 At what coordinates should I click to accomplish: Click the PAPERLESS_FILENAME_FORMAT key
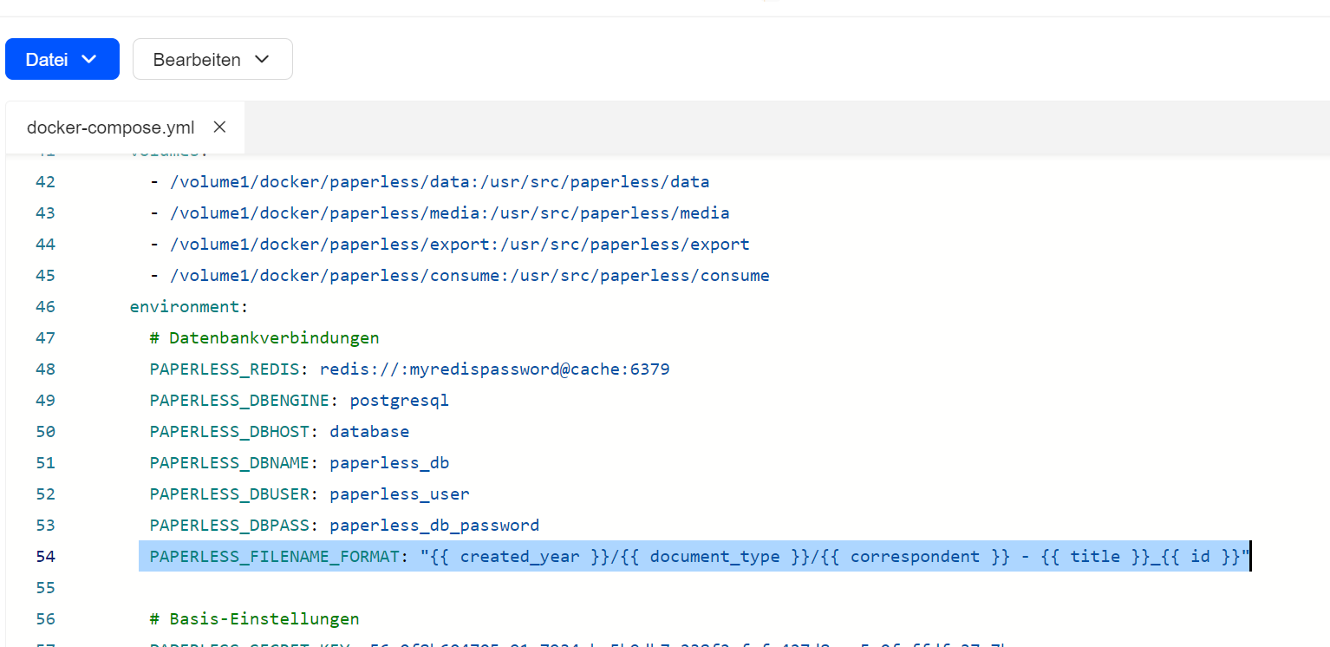[x=274, y=557]
